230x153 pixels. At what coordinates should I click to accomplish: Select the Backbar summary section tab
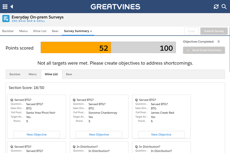[x=15, y=74]
